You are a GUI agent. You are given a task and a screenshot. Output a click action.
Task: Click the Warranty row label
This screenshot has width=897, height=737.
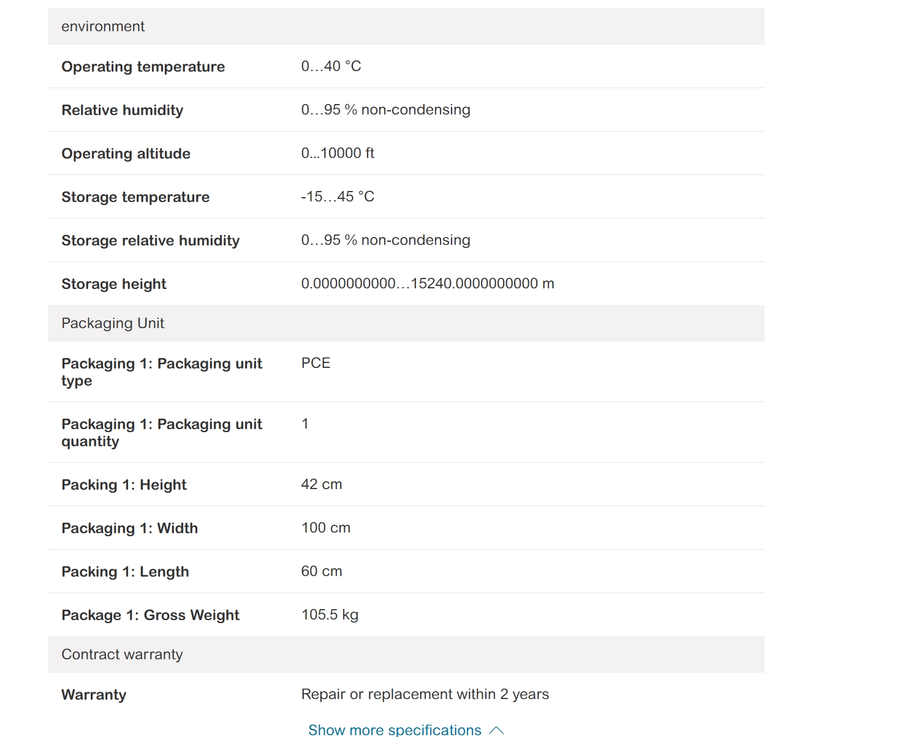coord(94,695)
